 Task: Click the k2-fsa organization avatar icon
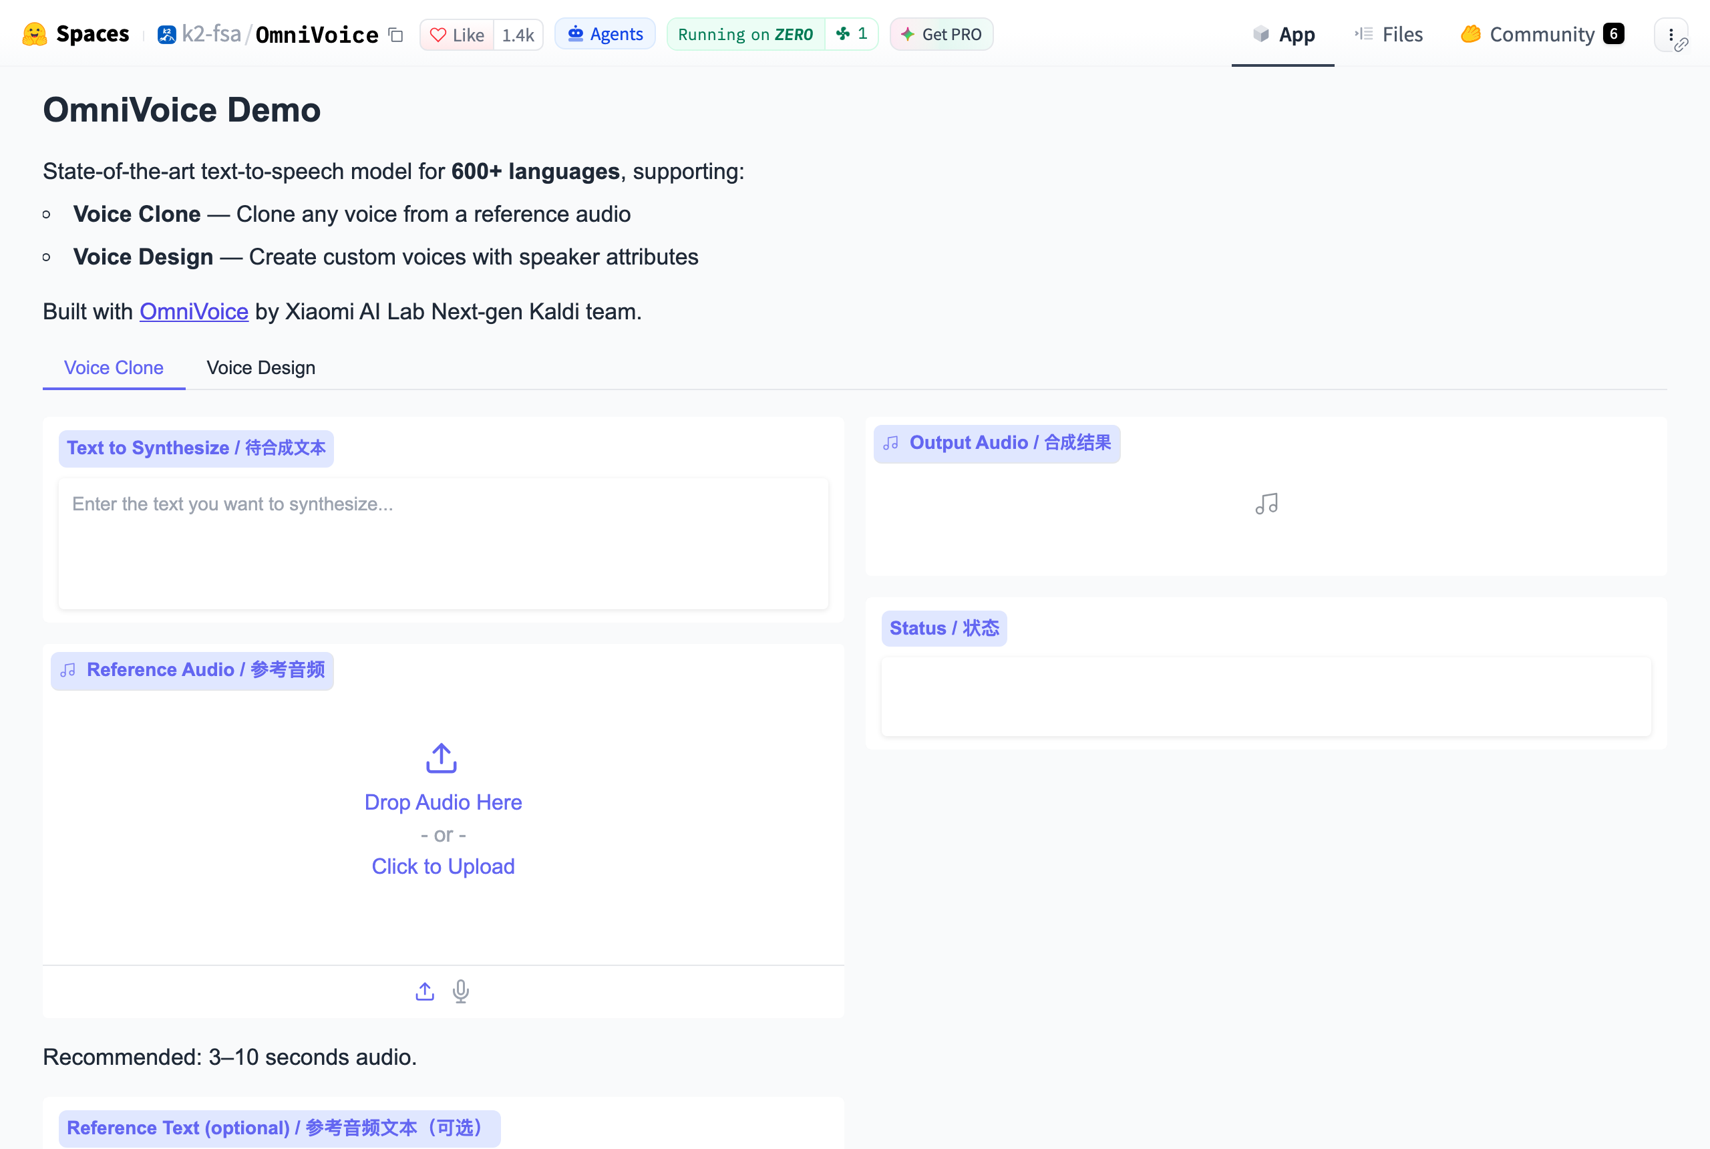click(x=166, y=35)
